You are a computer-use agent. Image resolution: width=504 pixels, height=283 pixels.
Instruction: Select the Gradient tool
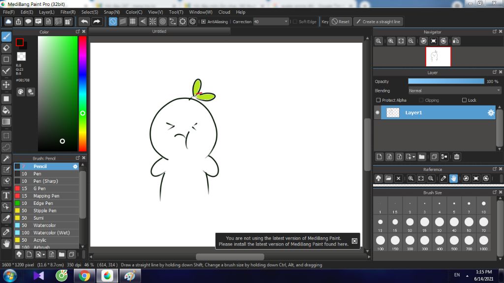tap(6, 122)
